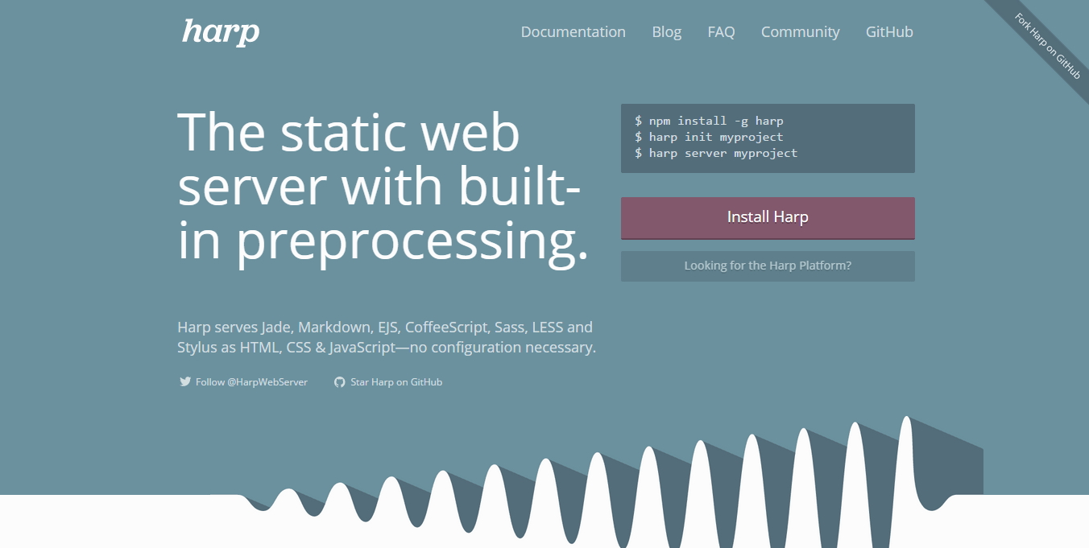The width and height of the screenshot is (1089, 548).
Task: Click the Harp serves Jade description paragraph
Action: 386,338
